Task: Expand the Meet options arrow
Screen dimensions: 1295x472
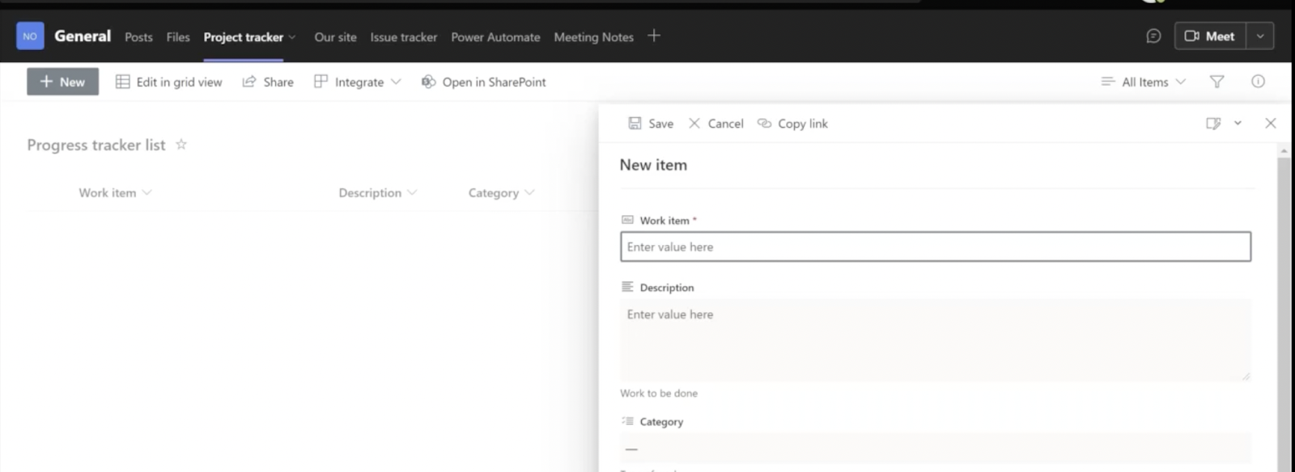Action: point(1259,36)
